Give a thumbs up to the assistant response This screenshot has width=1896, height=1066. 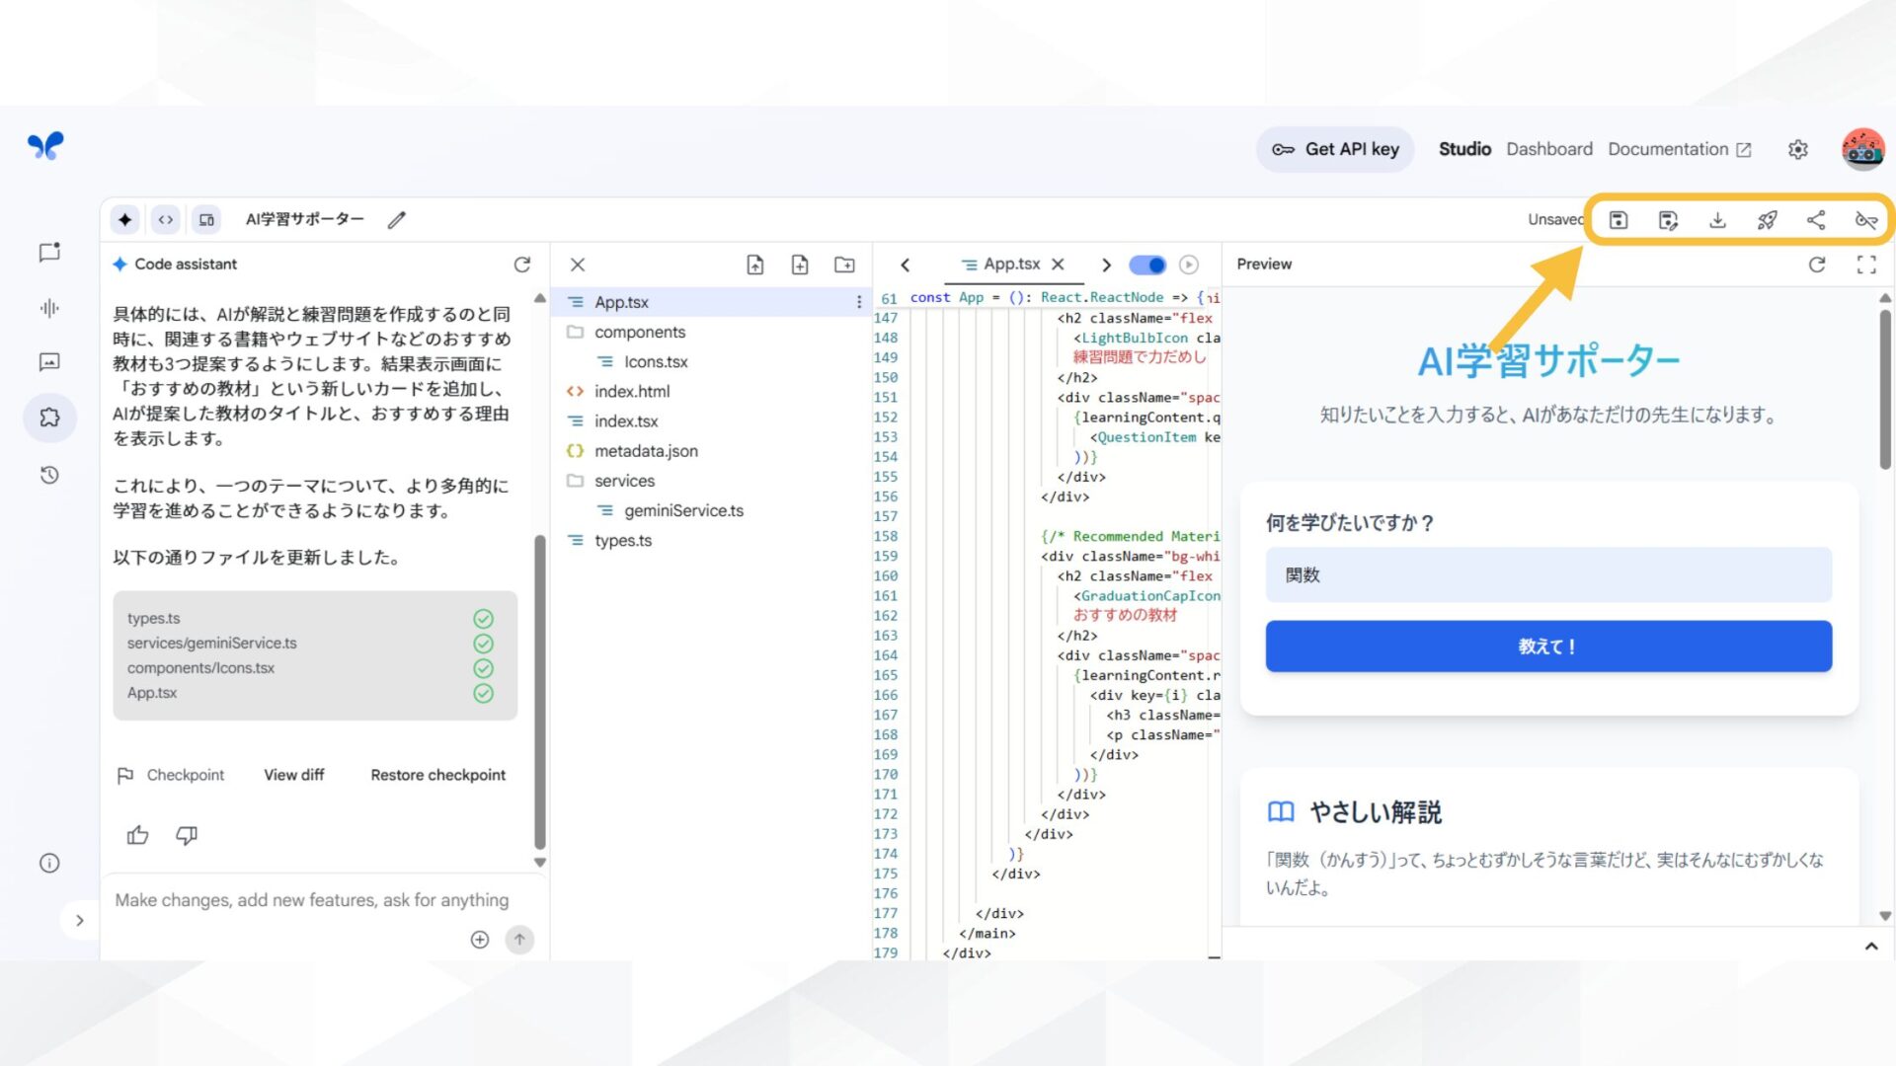pyautogui.click(x=137, y=835)
